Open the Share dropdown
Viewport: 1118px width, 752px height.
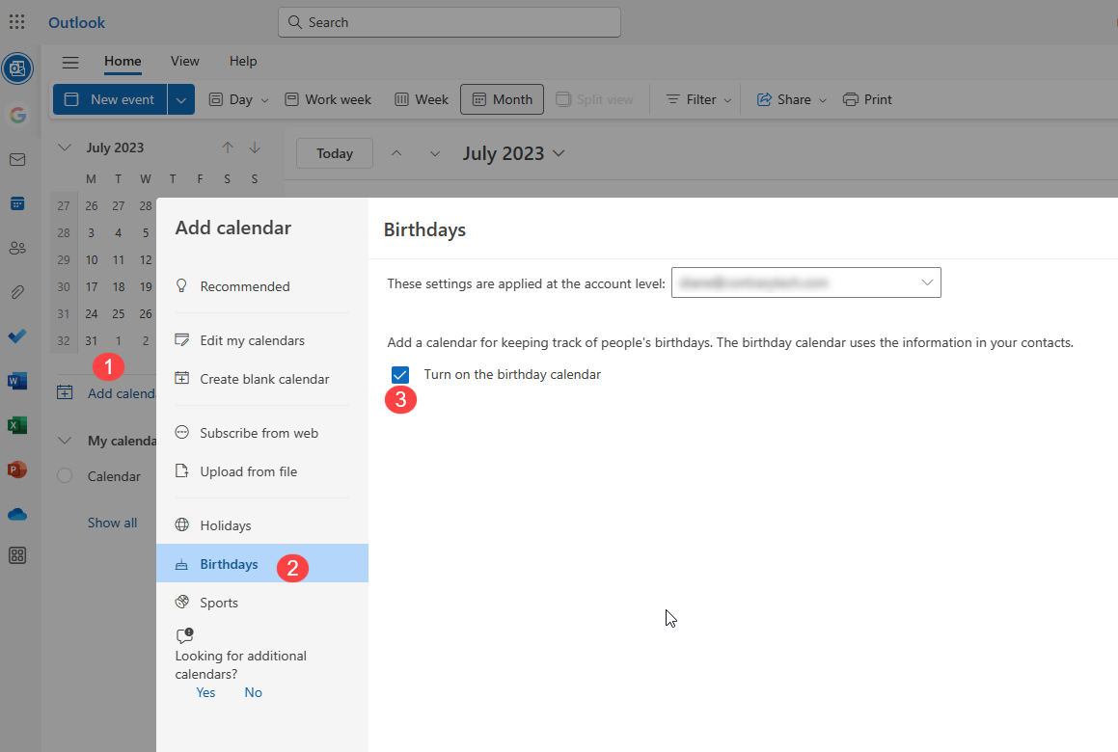[791, 99]
